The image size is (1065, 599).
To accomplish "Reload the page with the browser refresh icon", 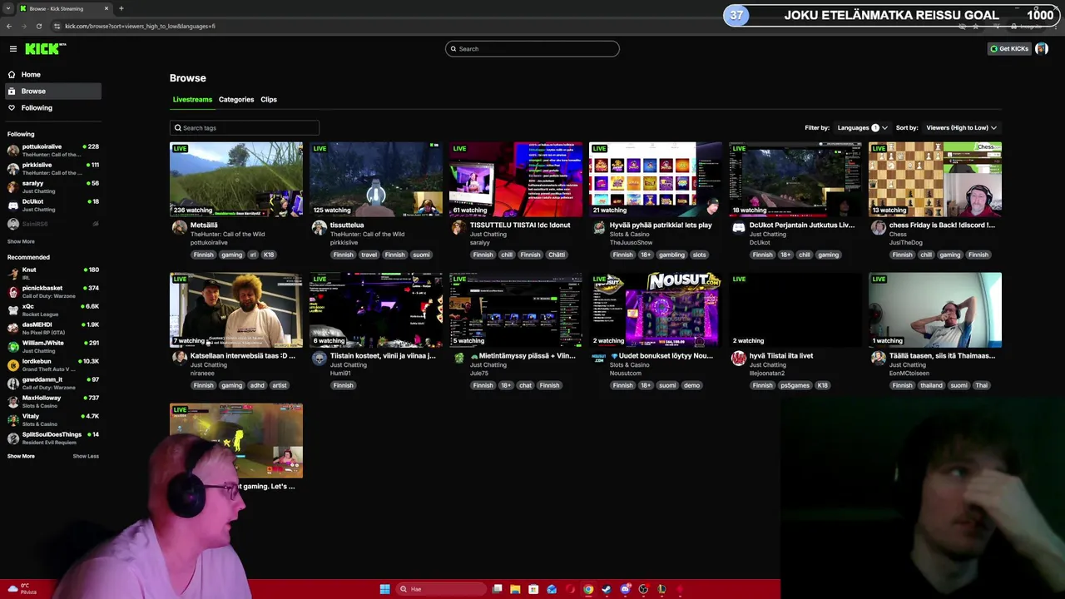I will pos(38,26).
